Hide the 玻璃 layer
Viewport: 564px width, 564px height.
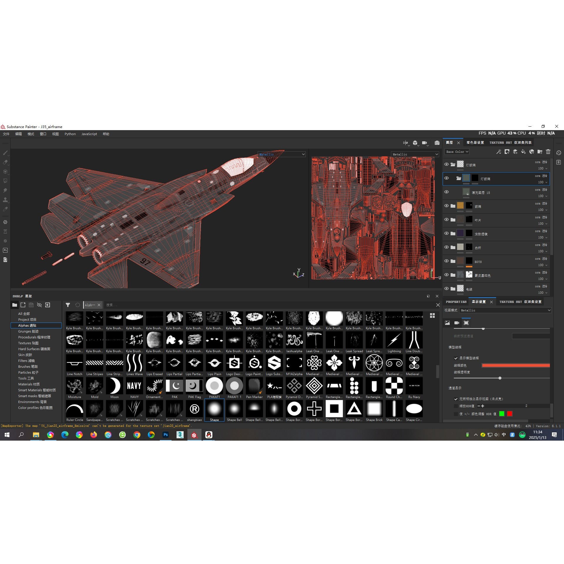click(447, 206)
